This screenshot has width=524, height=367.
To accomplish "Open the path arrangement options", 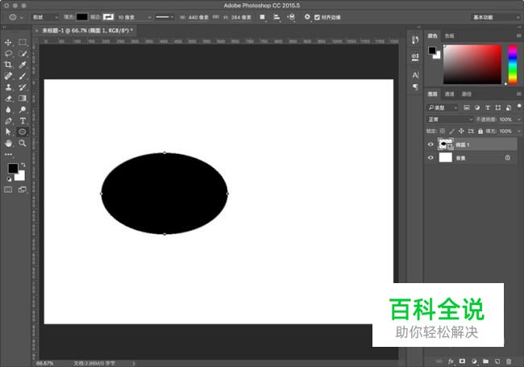I will click(291, 17).
